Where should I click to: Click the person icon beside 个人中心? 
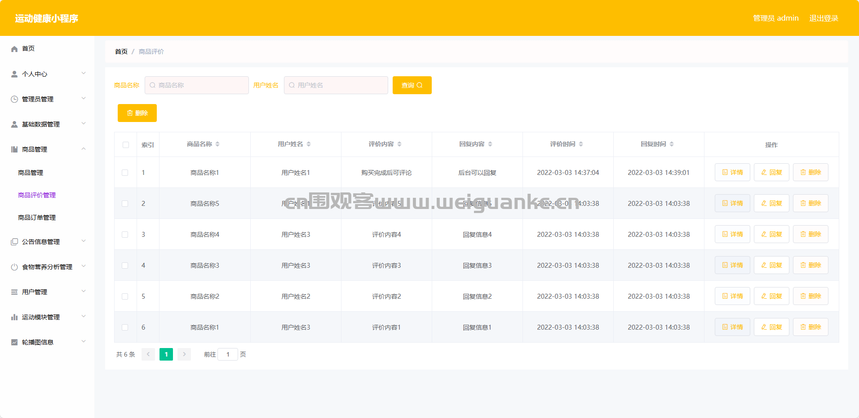(x=14, y=74)
